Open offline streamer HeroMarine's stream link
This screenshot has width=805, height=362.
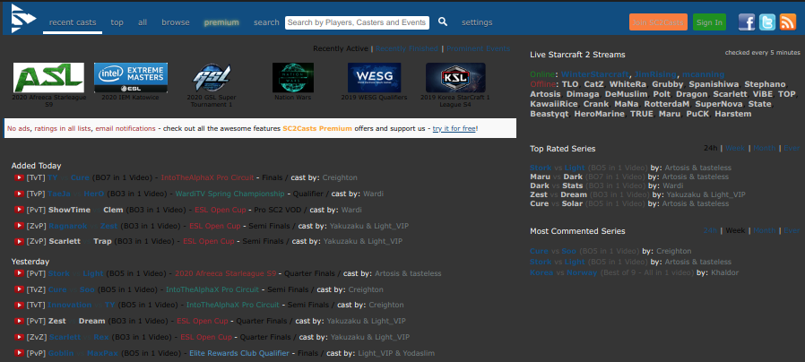click(x=600, y=114)
